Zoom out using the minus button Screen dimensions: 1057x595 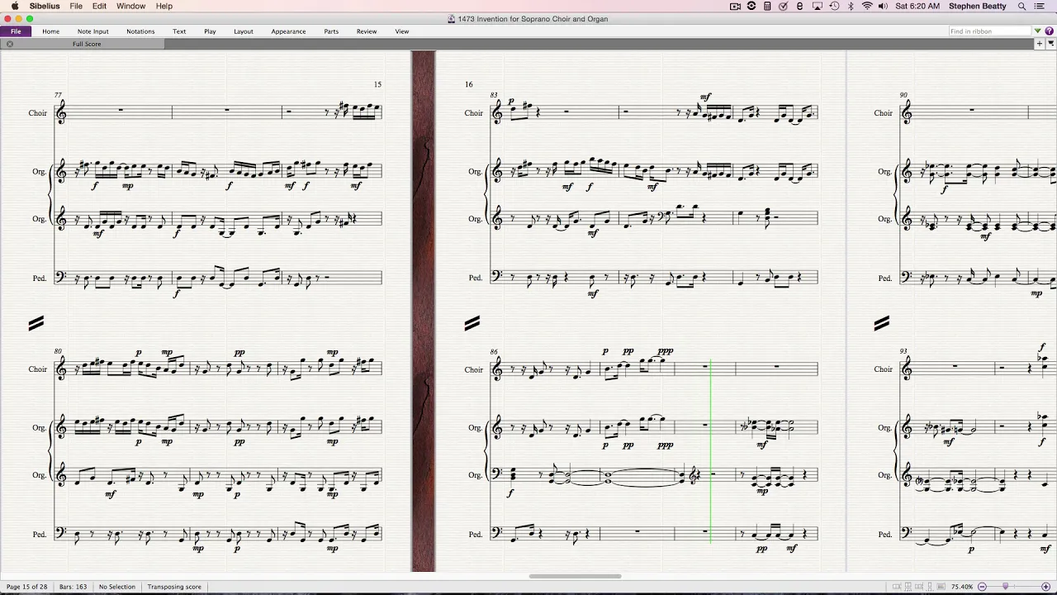pos(981,587)
